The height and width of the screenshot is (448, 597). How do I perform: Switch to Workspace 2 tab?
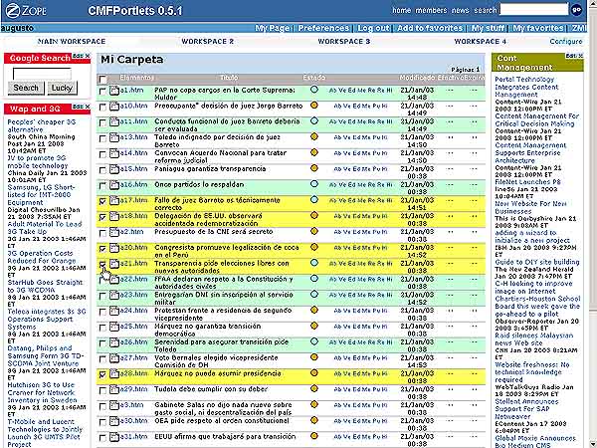(208, 41)
